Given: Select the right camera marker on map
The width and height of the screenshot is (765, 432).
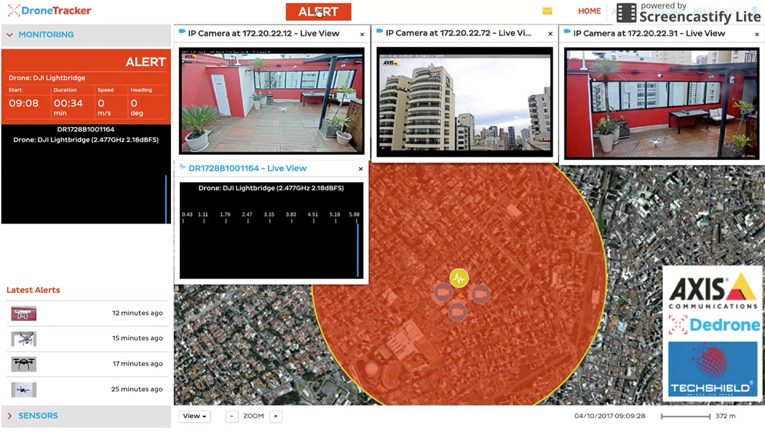Looking at the screenshot, I should click(x=480, y=294).
